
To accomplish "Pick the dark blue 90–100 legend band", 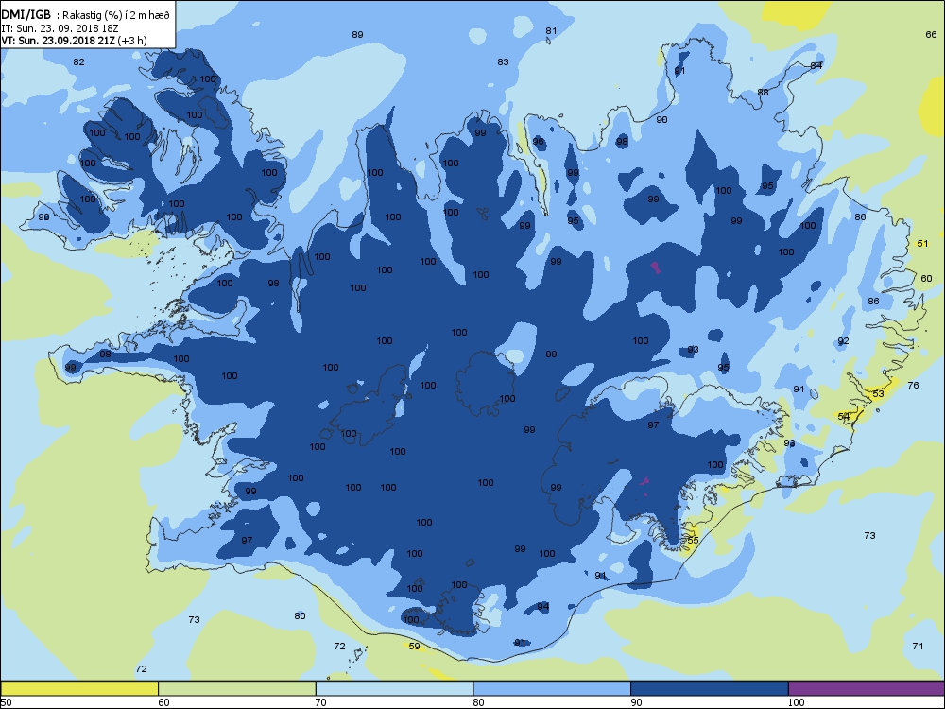I will pos(710,688).
